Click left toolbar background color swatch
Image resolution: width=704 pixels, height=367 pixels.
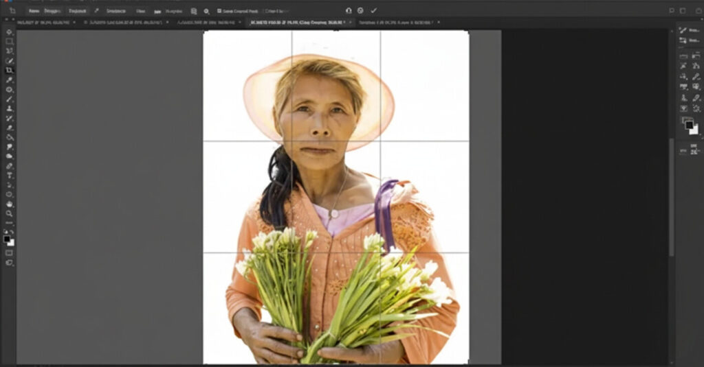tap(11, 243)
